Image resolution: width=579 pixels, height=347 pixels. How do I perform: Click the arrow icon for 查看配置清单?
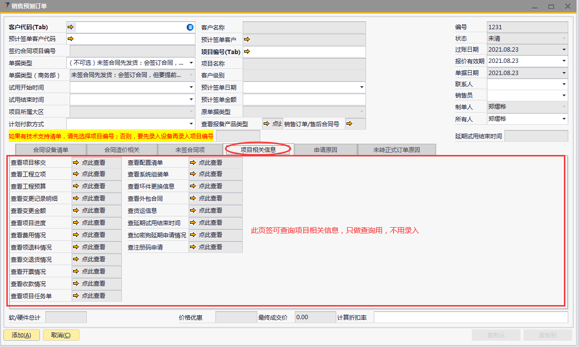coord(193,162)
